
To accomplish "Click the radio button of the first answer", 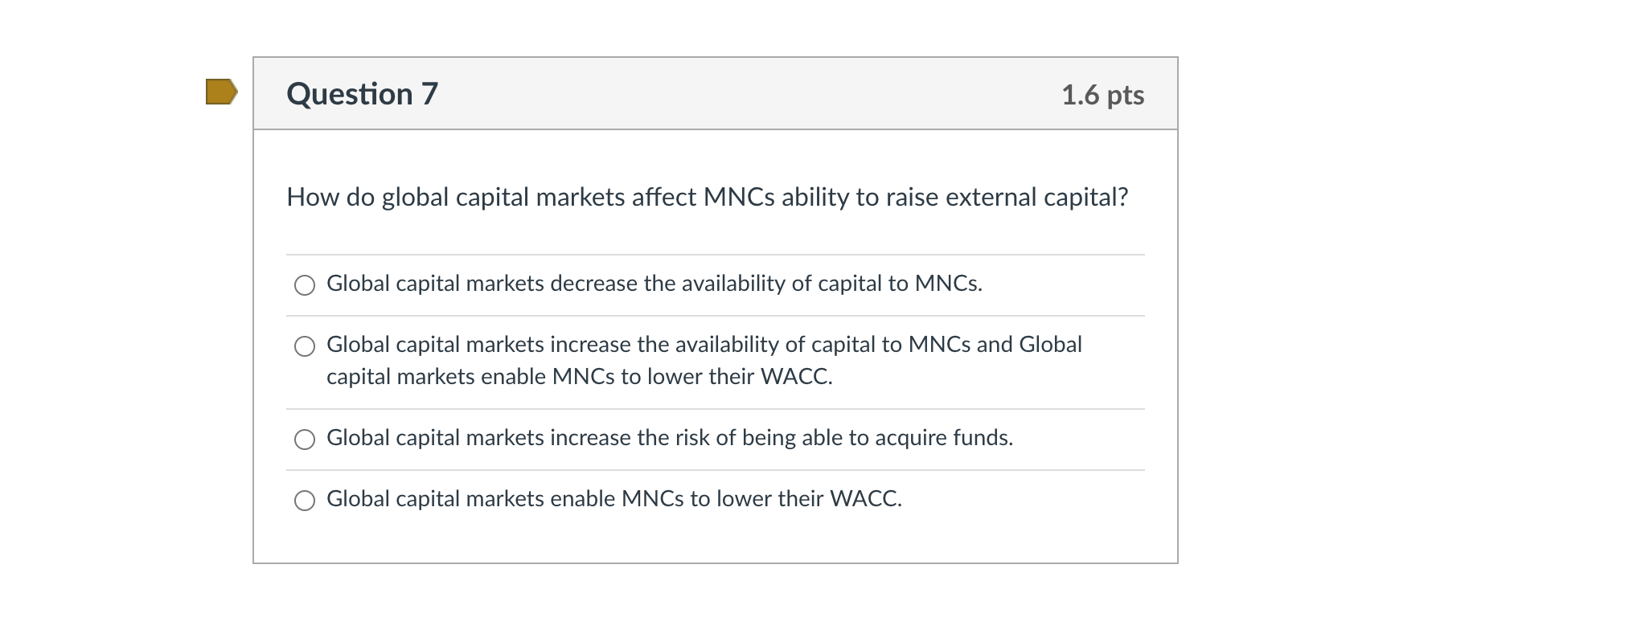I will point(306,284).
